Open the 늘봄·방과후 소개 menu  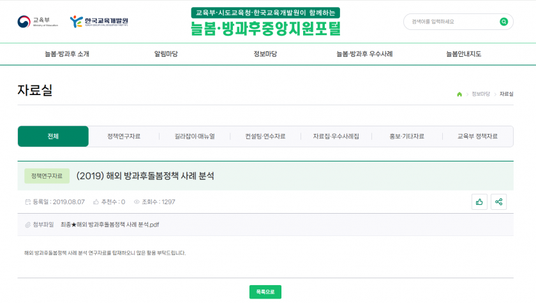[x=67, y=54]
